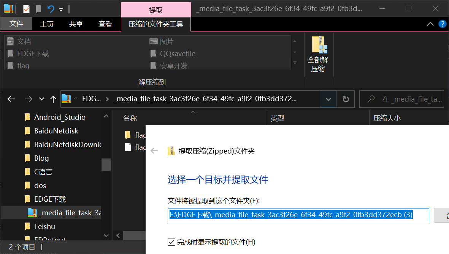Click the browse button beside destination path

pos(442,215)
